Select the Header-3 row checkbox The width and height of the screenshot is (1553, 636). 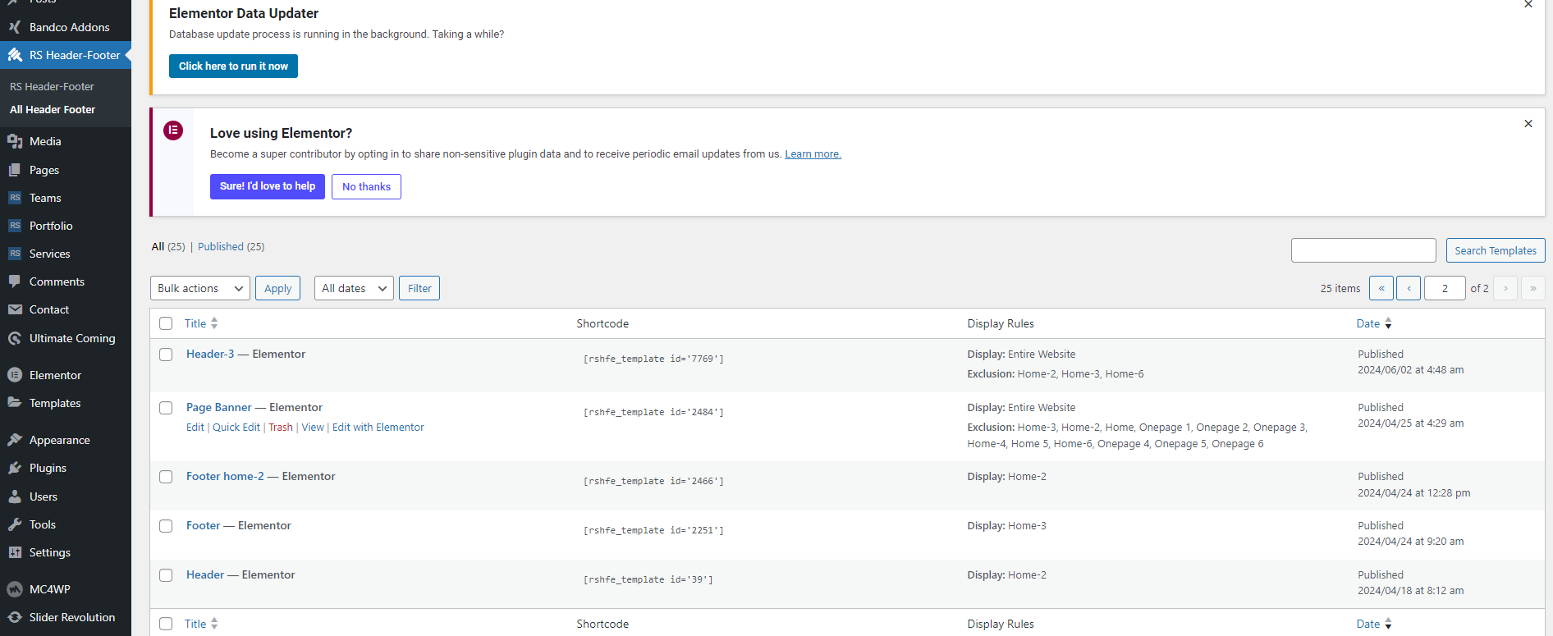pos(166,355)
